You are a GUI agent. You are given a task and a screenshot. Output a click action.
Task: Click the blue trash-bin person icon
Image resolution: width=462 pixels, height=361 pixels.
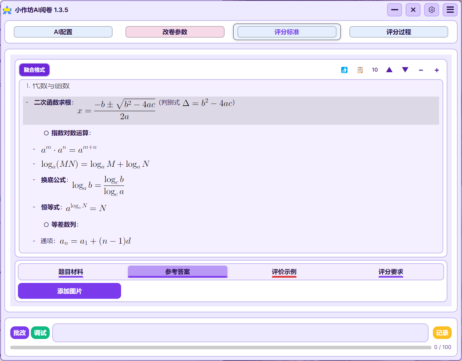point(344,70)
